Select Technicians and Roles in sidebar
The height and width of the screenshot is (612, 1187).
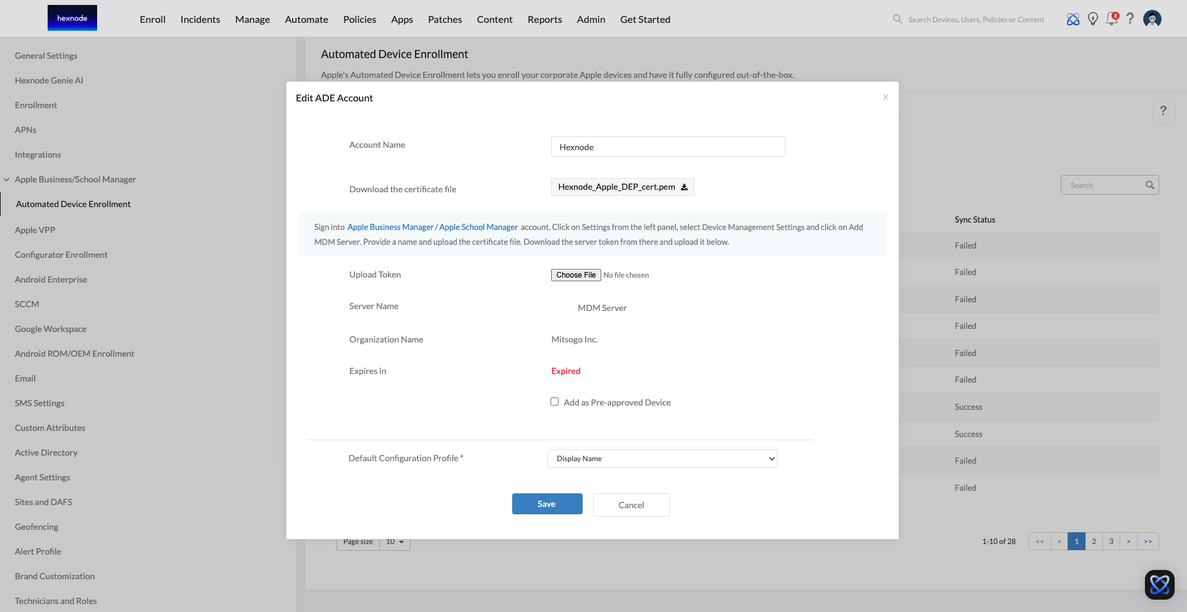56,601
